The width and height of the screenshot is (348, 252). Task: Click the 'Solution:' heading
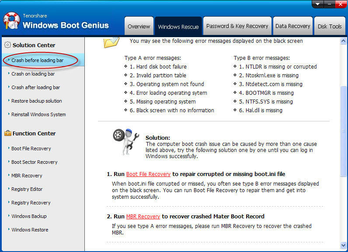coord(158,138)
